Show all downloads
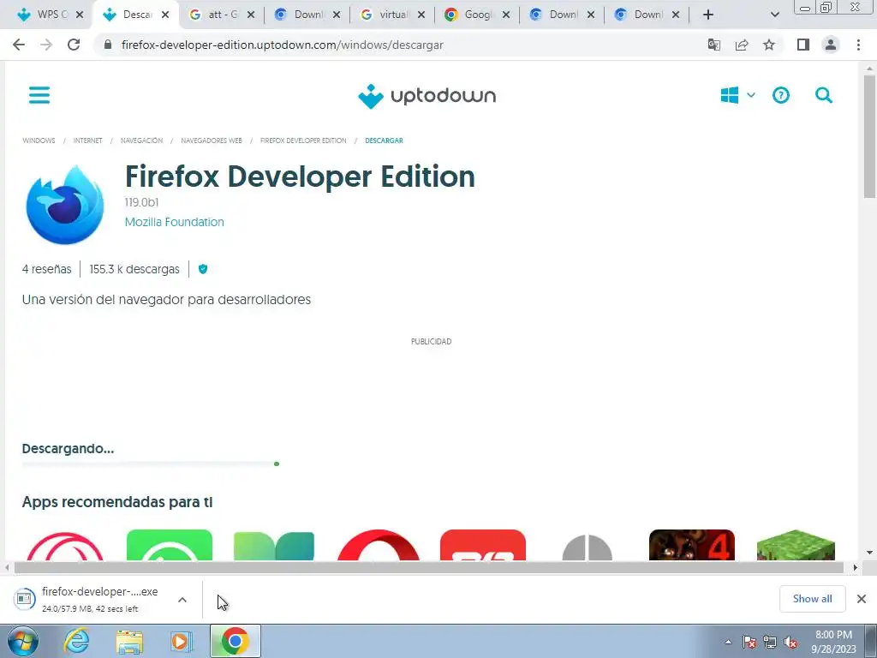This screenshot has width=877, height=658. click(x=812, y=599)
